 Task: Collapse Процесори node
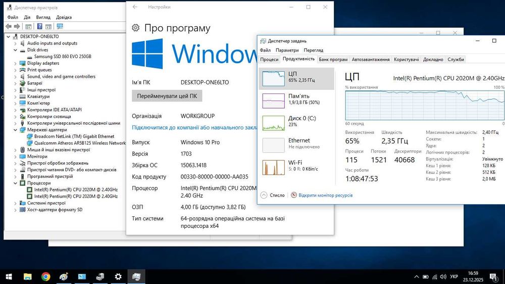coord(15,183)
